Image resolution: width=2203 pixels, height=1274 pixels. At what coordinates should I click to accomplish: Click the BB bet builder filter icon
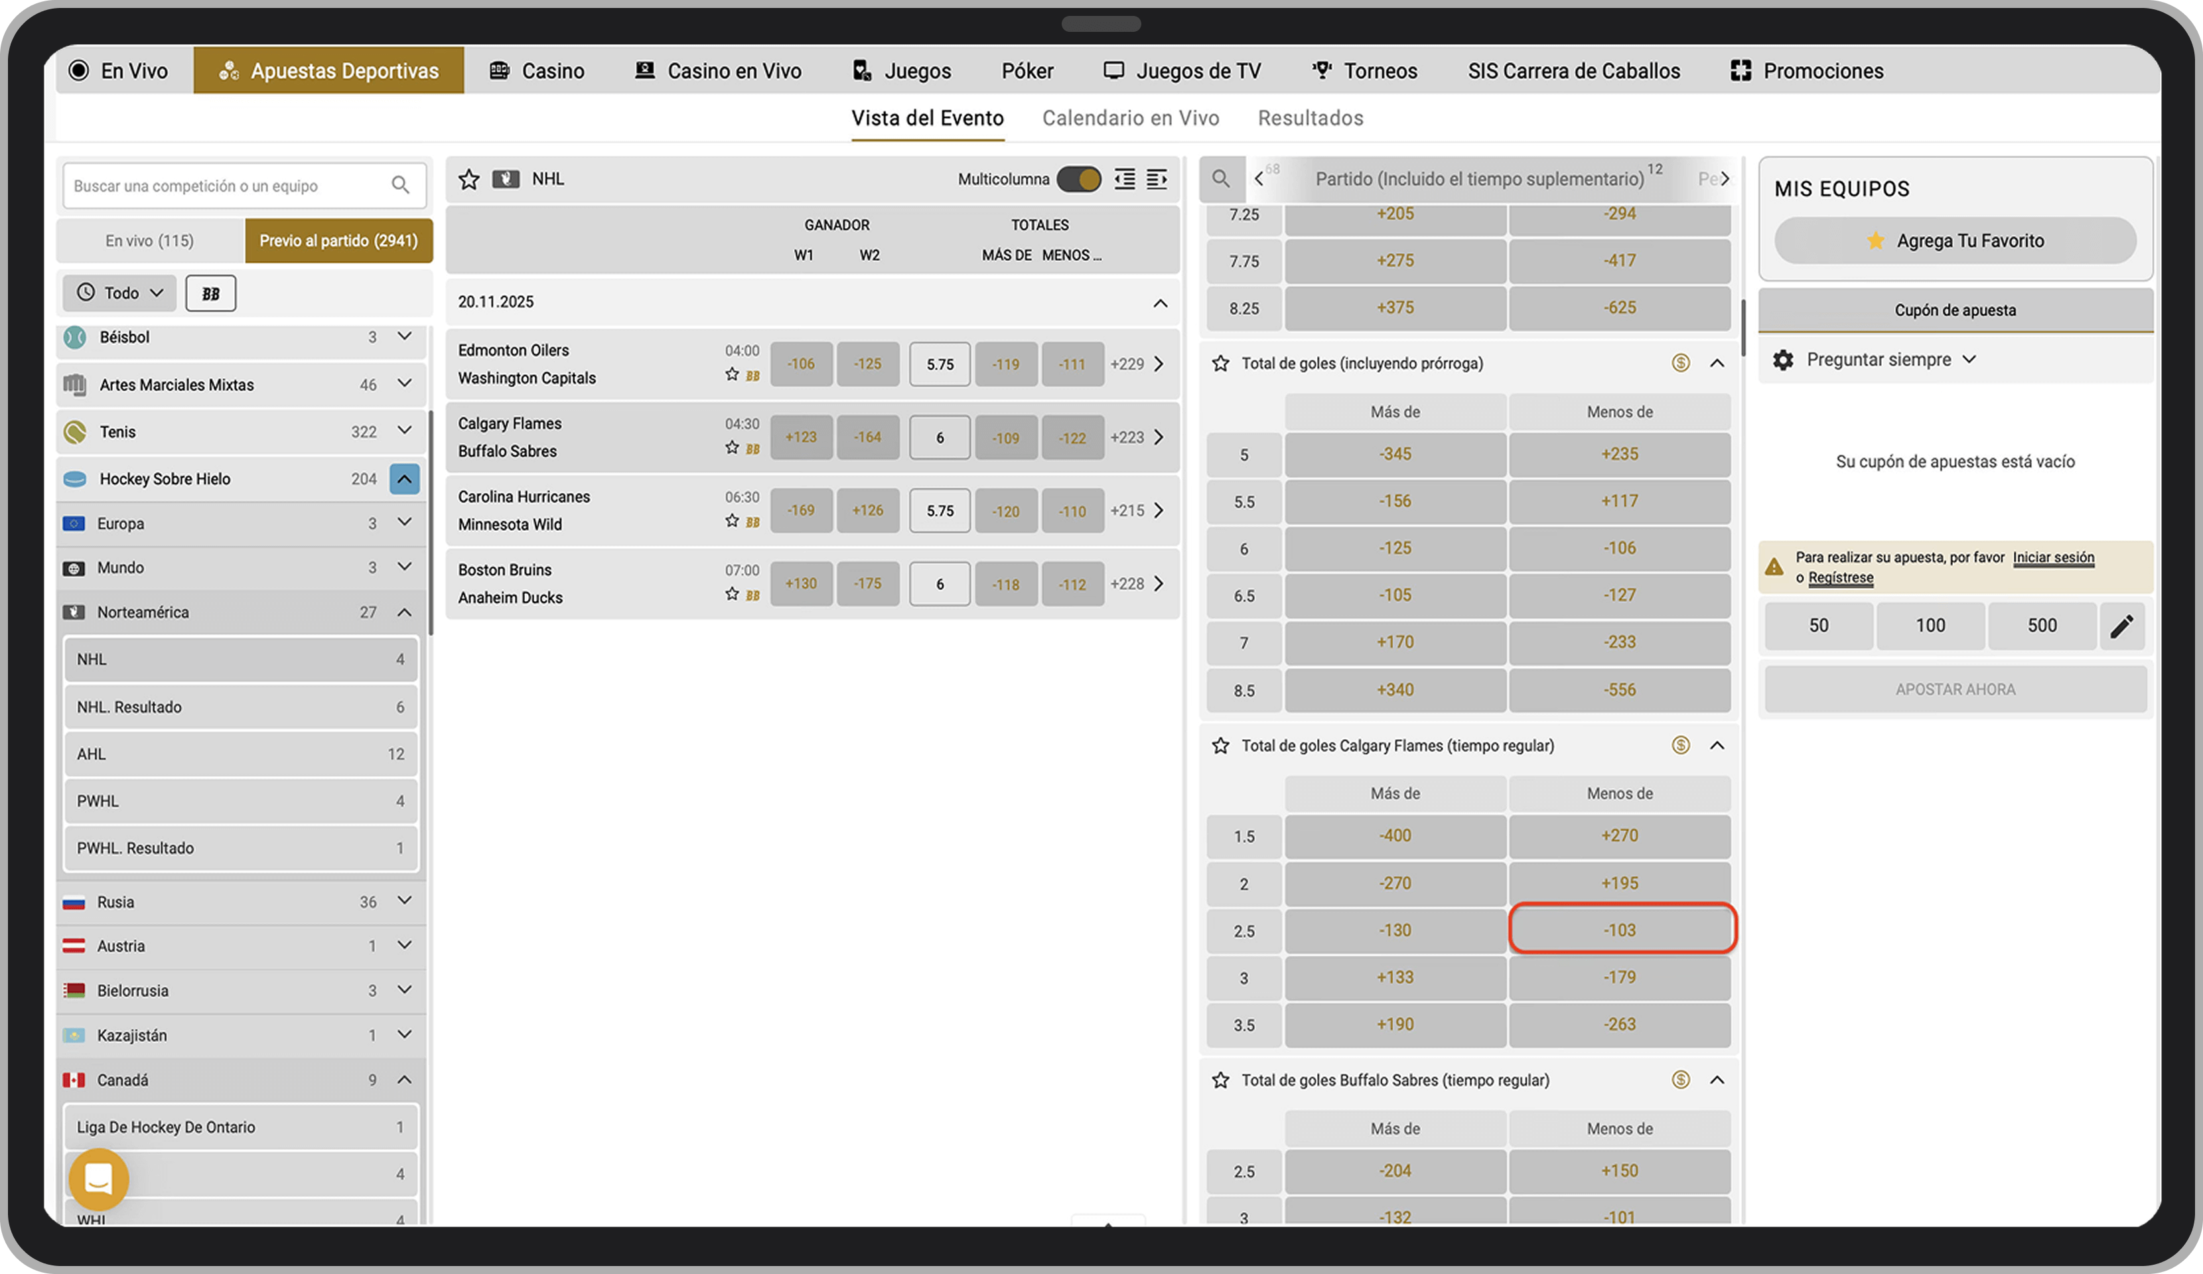point(211,294)
